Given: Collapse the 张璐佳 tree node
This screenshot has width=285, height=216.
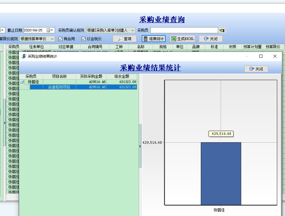Looking at the screenshot, I should coord(22,82).
